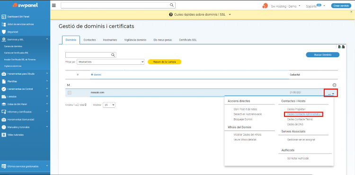Switch to the Els meus preus tab
The image size is (355, 175).
tap(162, 40)
